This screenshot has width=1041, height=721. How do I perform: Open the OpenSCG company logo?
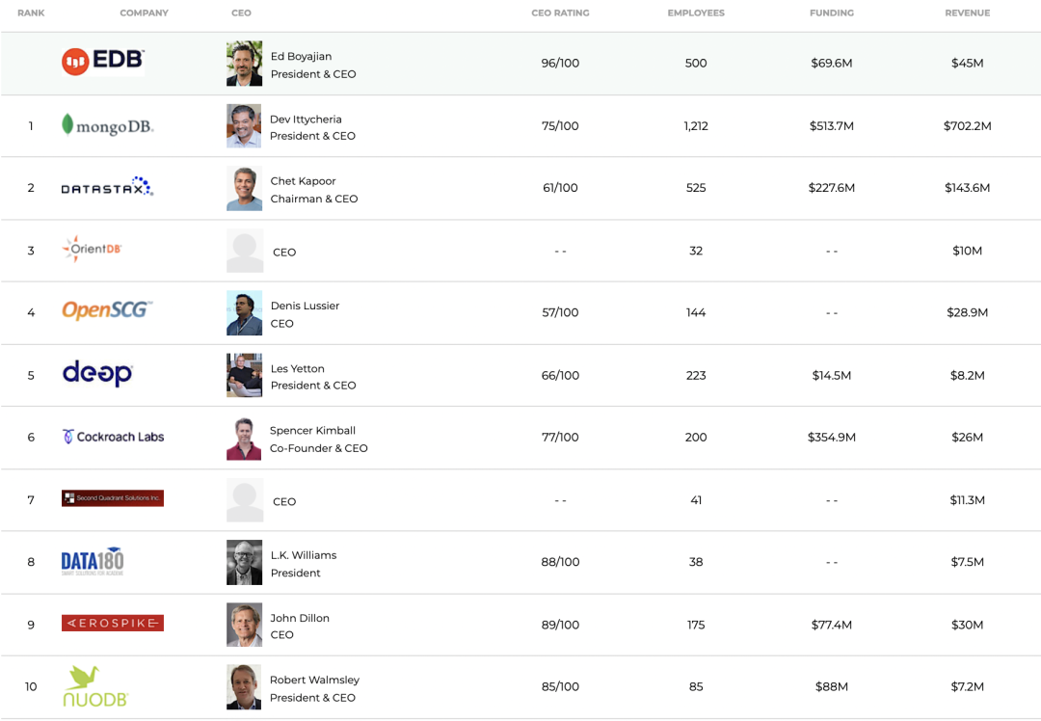pyautogui.click(x=107, y=310)
